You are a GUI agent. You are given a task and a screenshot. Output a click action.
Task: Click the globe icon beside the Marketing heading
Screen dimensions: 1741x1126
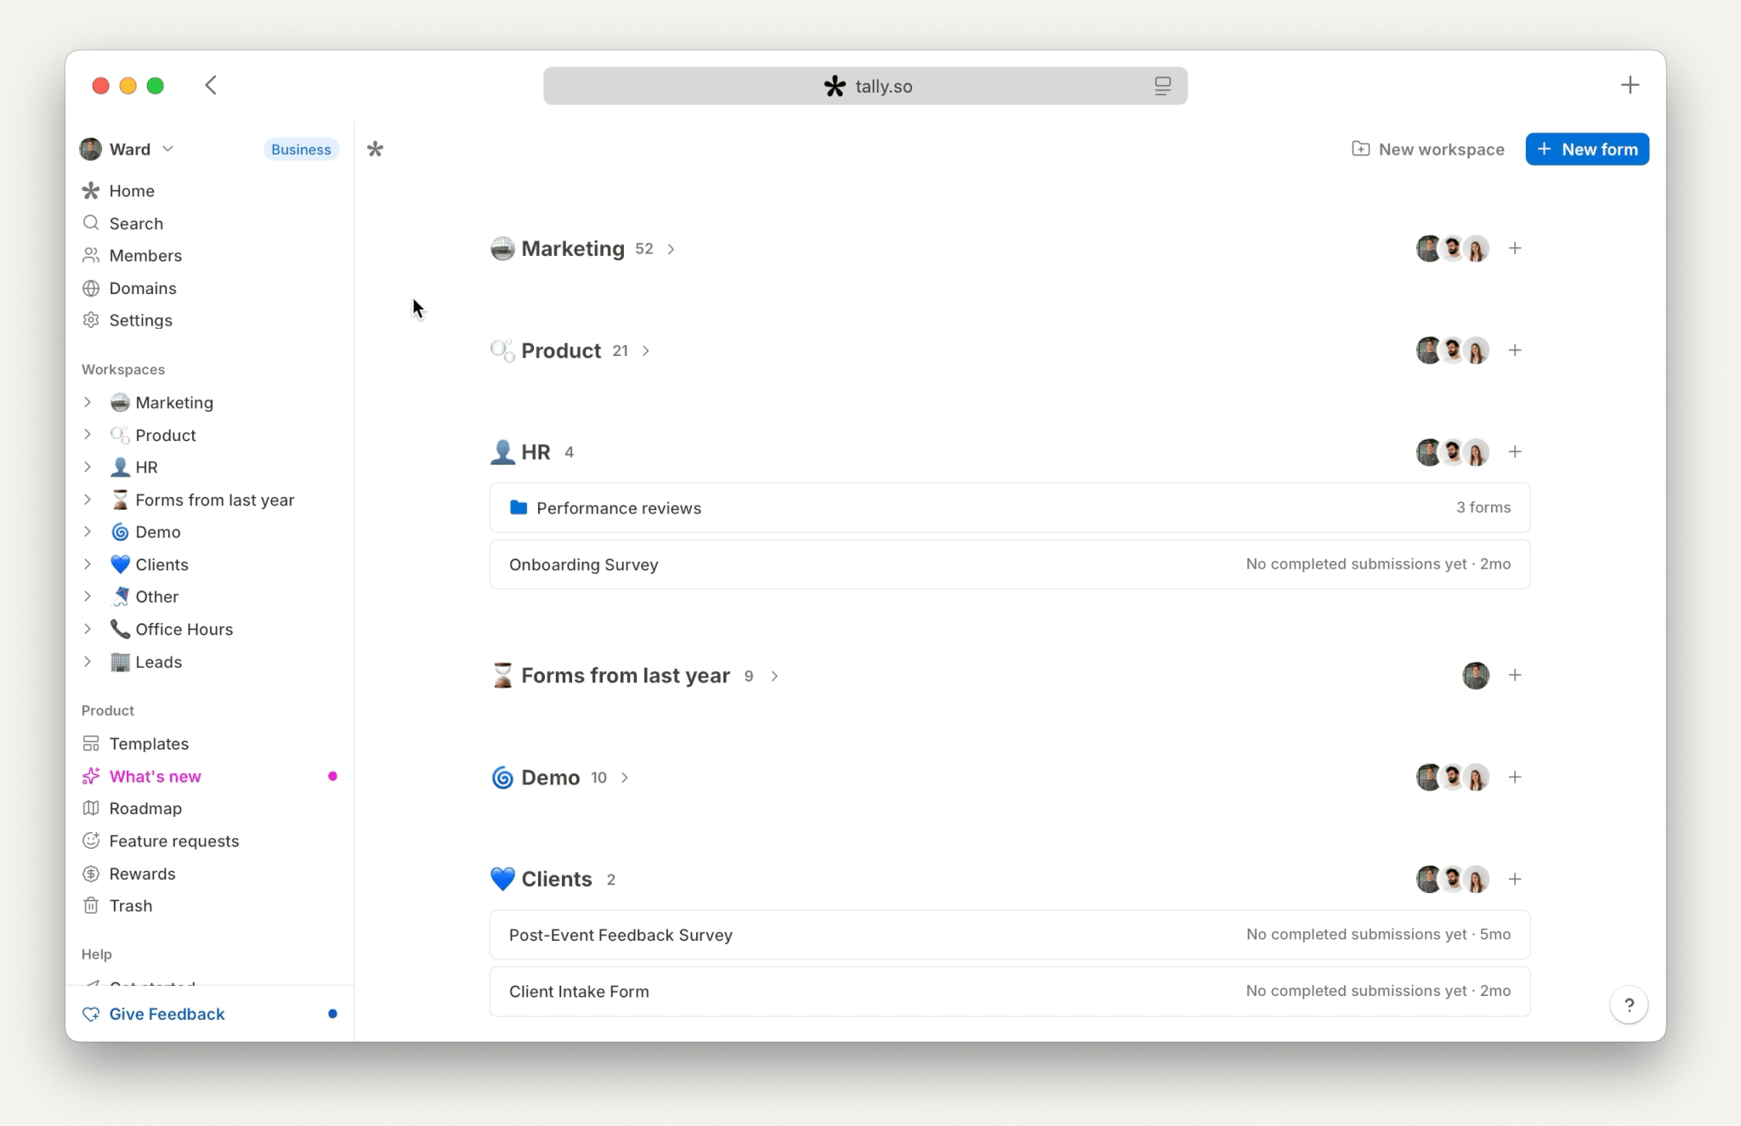click(x=502, y=248)
